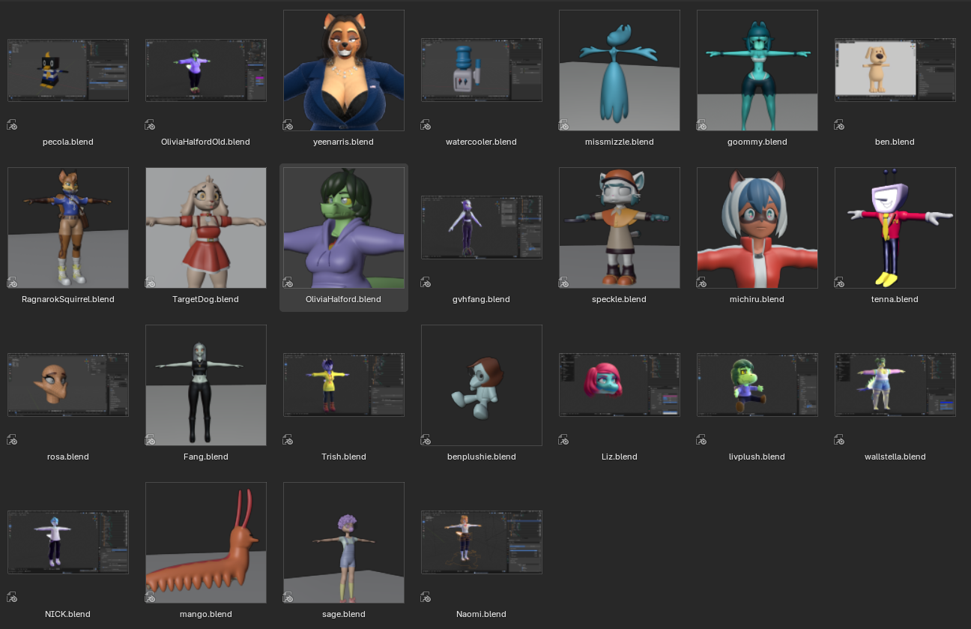Click the file name 'gvhfang.blend'

[x=482, y=299]
